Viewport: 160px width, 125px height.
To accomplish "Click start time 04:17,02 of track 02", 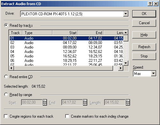I will (x=70, y=43).
